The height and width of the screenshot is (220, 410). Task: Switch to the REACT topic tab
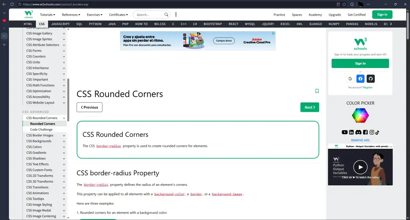coord(233,24)
